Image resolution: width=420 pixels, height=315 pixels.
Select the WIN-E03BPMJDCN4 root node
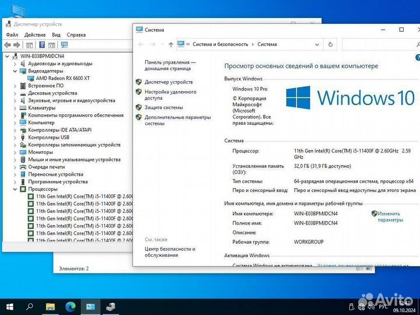42,56
